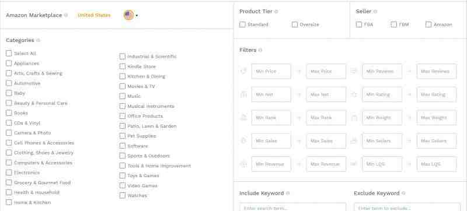Check the Select All categories checkbox
The width and height of the screenshot is (467, 211).
9,54
